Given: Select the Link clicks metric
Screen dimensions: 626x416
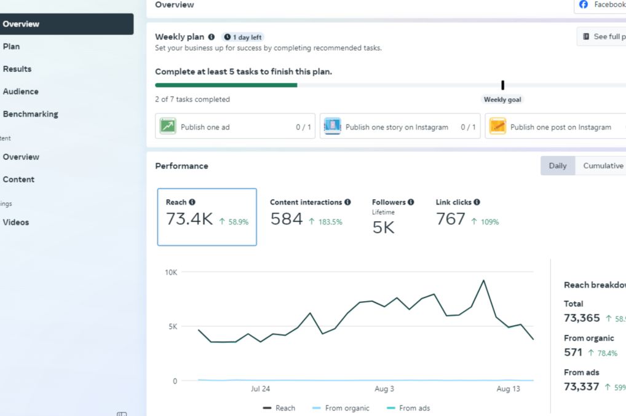Looking at the screenshot, I should (x=467, y=213).
